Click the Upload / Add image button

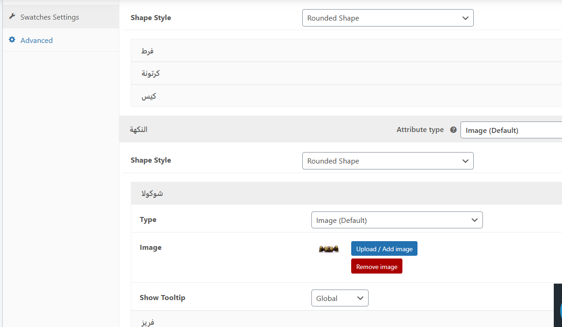tap(384, 249)
